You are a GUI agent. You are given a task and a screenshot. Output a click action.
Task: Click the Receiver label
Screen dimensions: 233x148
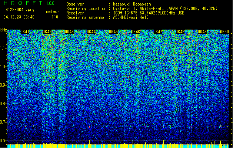tap(75, 13)
